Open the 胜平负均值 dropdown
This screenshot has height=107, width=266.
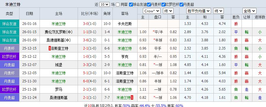[198, 11]
